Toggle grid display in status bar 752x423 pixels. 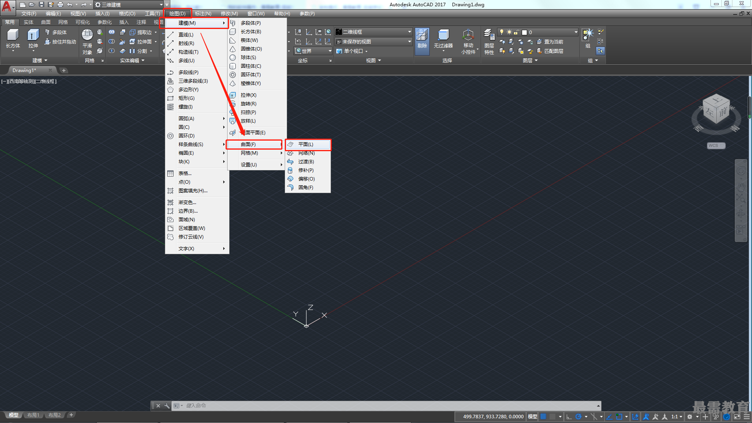pyautogui.click(x=543, y=417)
